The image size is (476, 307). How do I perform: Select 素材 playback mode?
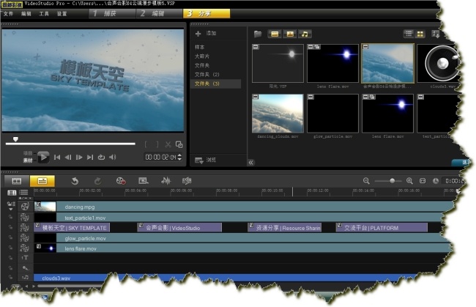tap(28, 160)
